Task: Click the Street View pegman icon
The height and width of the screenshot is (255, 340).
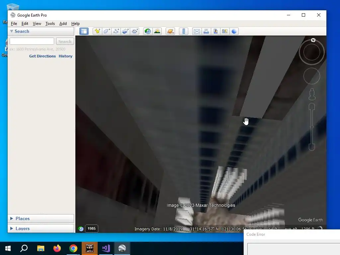Action: (x=312, y=94)
